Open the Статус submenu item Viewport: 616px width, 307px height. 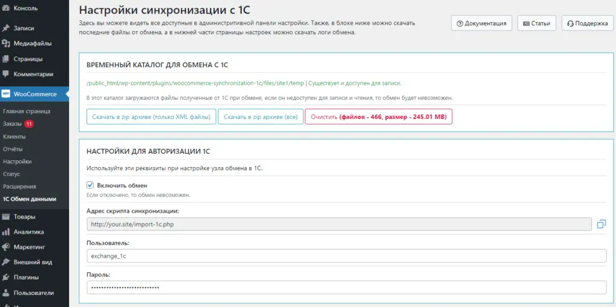pos(11,174)
